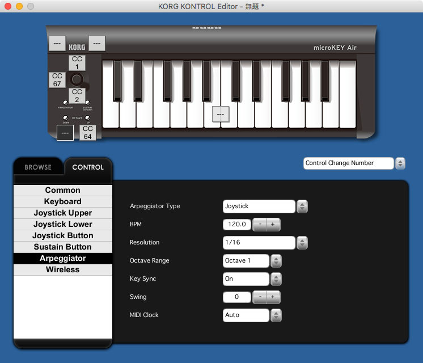Click the Control Change Number arrow stepper
423x363 pixels.
(400, 163)
